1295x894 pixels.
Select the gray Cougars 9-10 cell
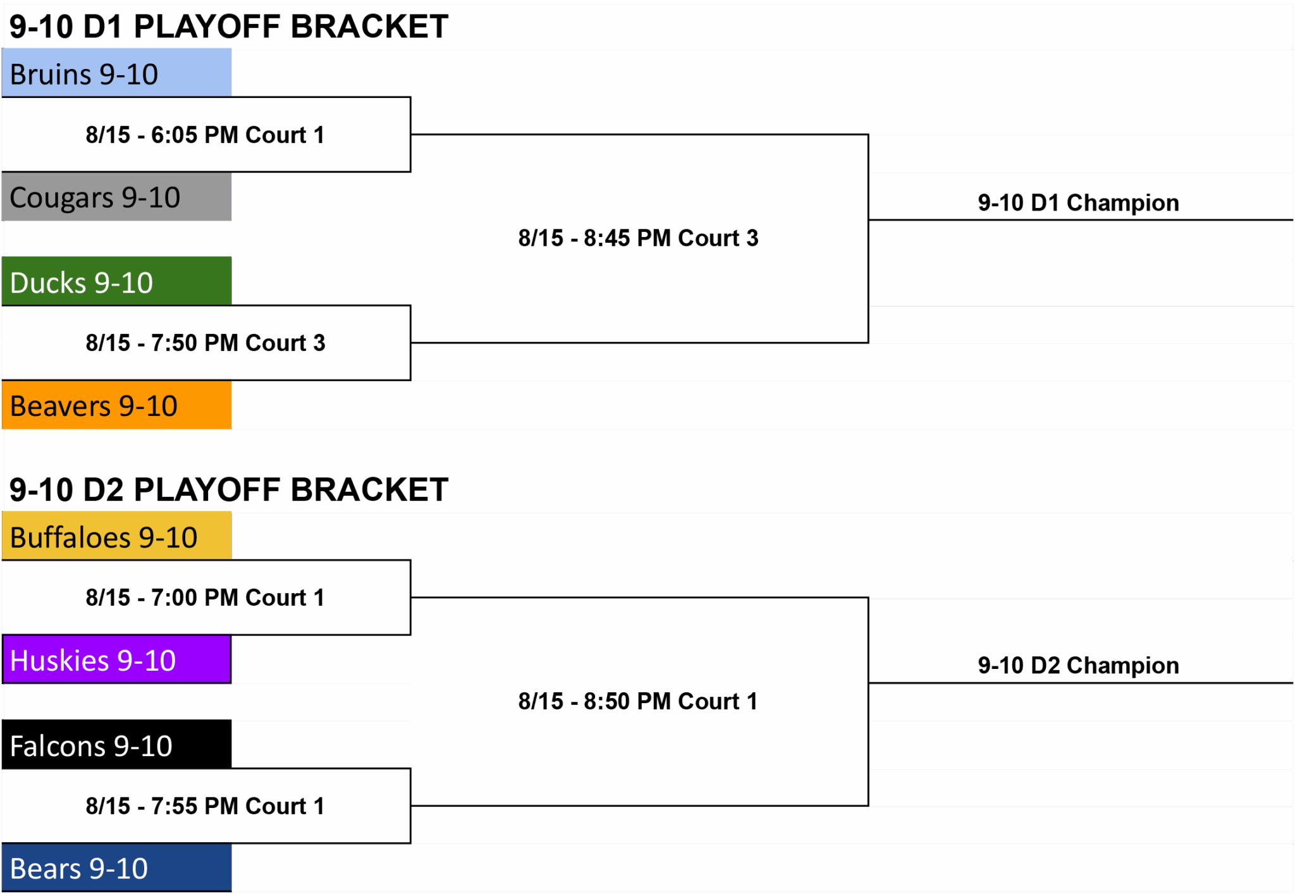click(x=116, y=197)
